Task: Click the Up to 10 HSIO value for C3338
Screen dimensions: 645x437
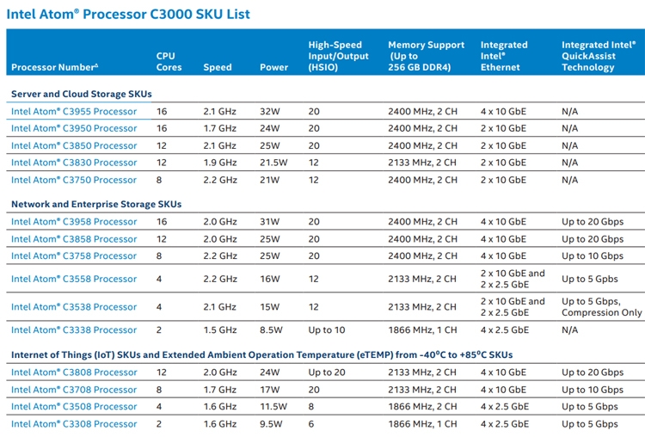Action: (327, 330)
